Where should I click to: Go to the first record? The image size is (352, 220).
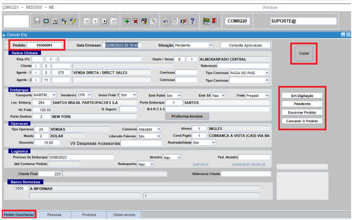87,21
